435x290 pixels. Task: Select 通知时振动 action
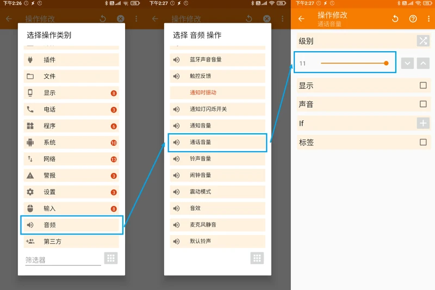217,92
